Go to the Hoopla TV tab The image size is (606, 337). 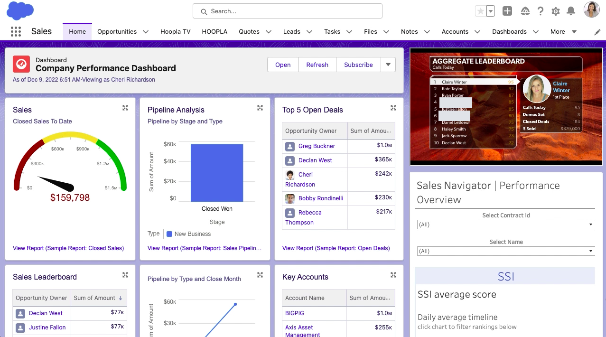click(x=176, y=32)
